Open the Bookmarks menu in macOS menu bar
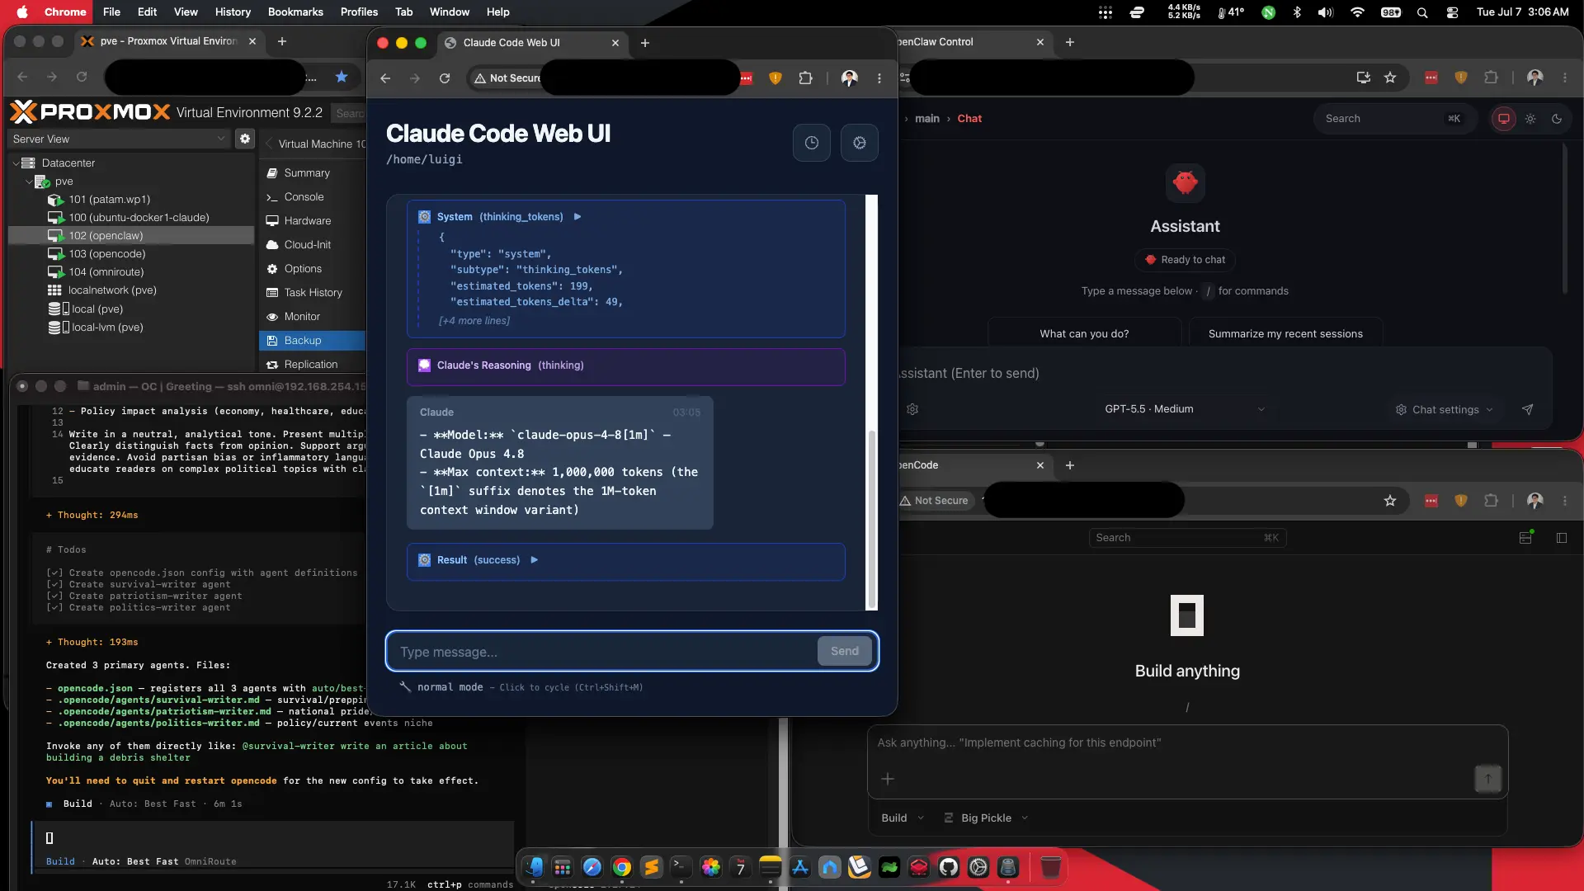Screen dimensions: 1584x891 tap(295, 12)
